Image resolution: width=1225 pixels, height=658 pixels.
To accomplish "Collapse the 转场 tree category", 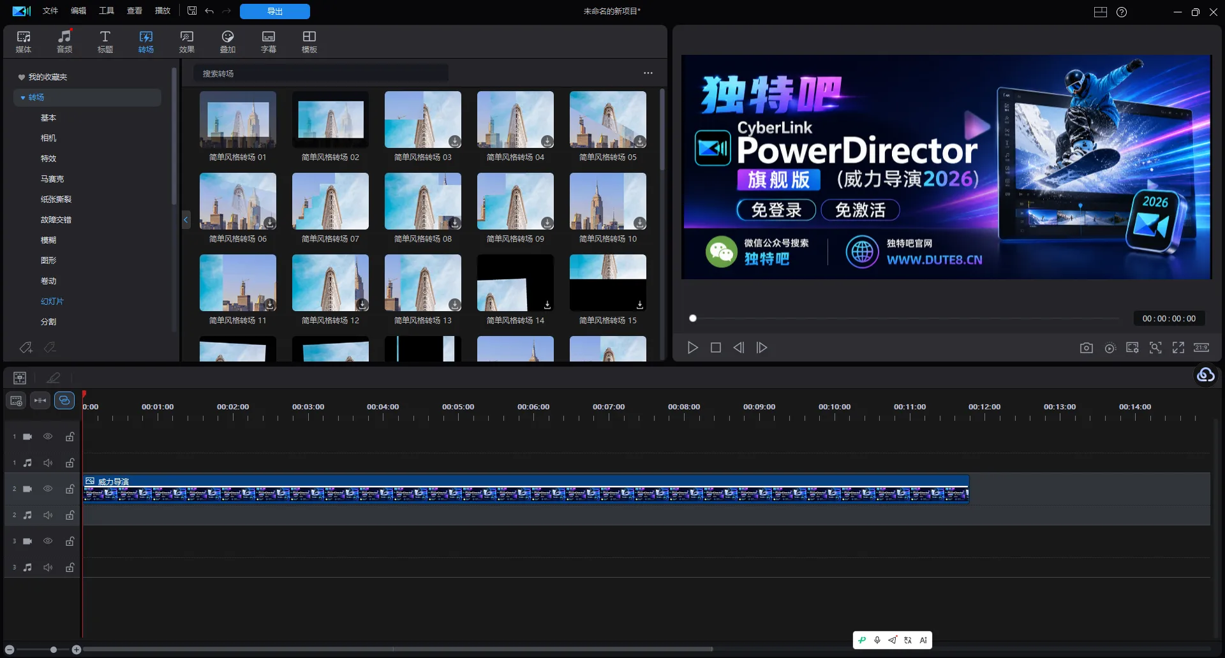I will click(23, 98).
